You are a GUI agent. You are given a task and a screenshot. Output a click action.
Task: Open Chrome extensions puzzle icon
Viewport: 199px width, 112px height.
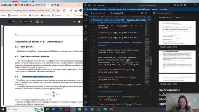tap(64, 11)
